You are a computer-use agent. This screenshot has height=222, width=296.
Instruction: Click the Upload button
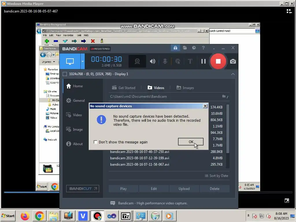click(x=184, y=188)
